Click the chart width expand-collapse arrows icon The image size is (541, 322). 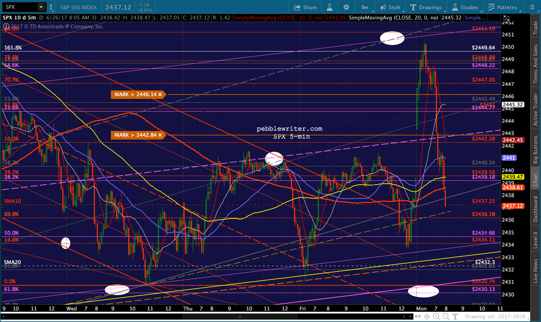click(x=418, y=317)
